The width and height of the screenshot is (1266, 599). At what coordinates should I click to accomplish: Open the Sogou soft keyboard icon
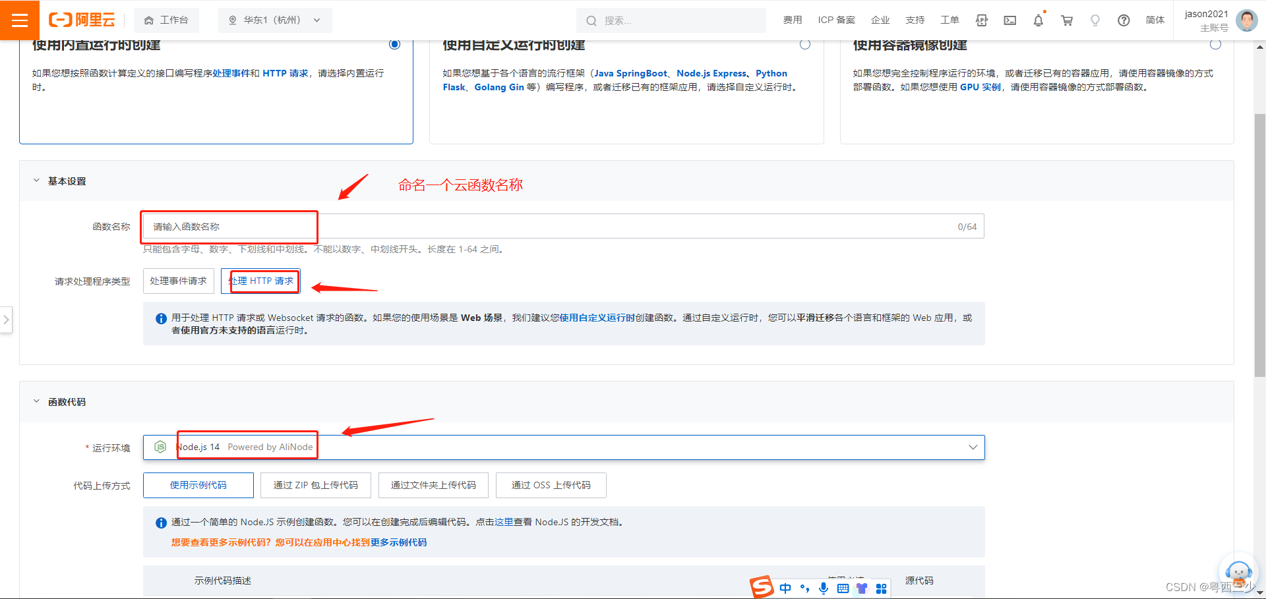click(843, 588)
